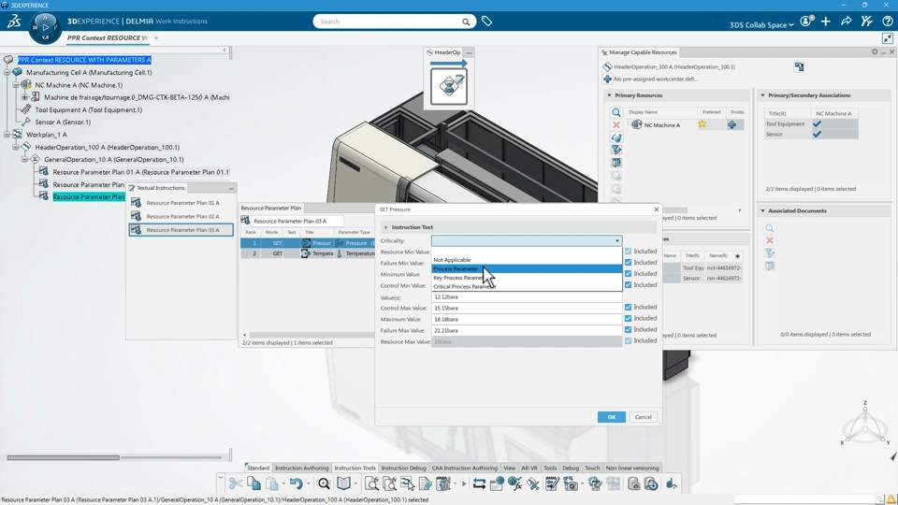The height and width of the screenshot is (505, 898).
Task: Open the AR-VR toolbar tab
Action: click(529, 468)
